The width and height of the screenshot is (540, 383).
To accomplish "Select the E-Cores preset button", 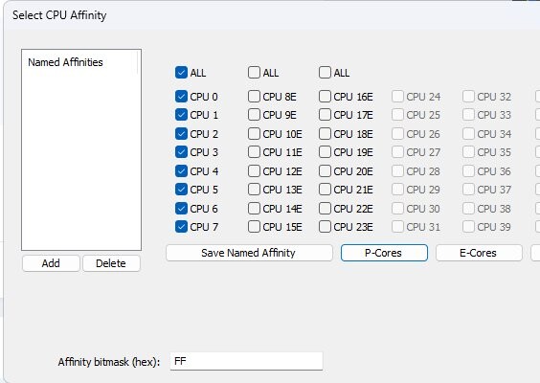I will pyautogui.click(x=479, y=253).
